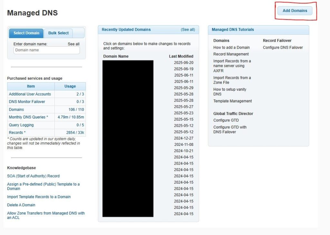Viewport: 330px width, 235px height.
Task: Open Import Records from a Zone File tutorial
Action: [232, 80]
